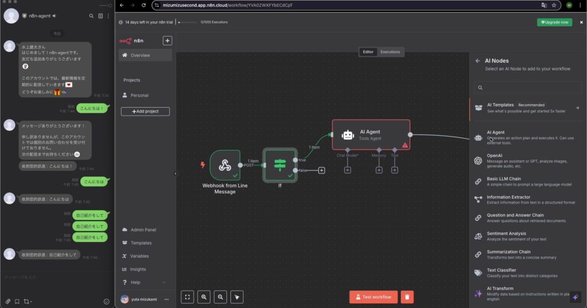Open browser profile avatar M
Image resolution: width=587 pixels, height=308 pixels.
pos(569,5)
